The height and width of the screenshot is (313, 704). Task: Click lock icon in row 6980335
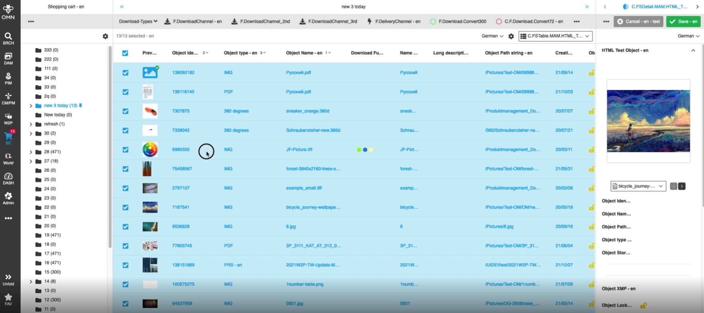[592, 150]
